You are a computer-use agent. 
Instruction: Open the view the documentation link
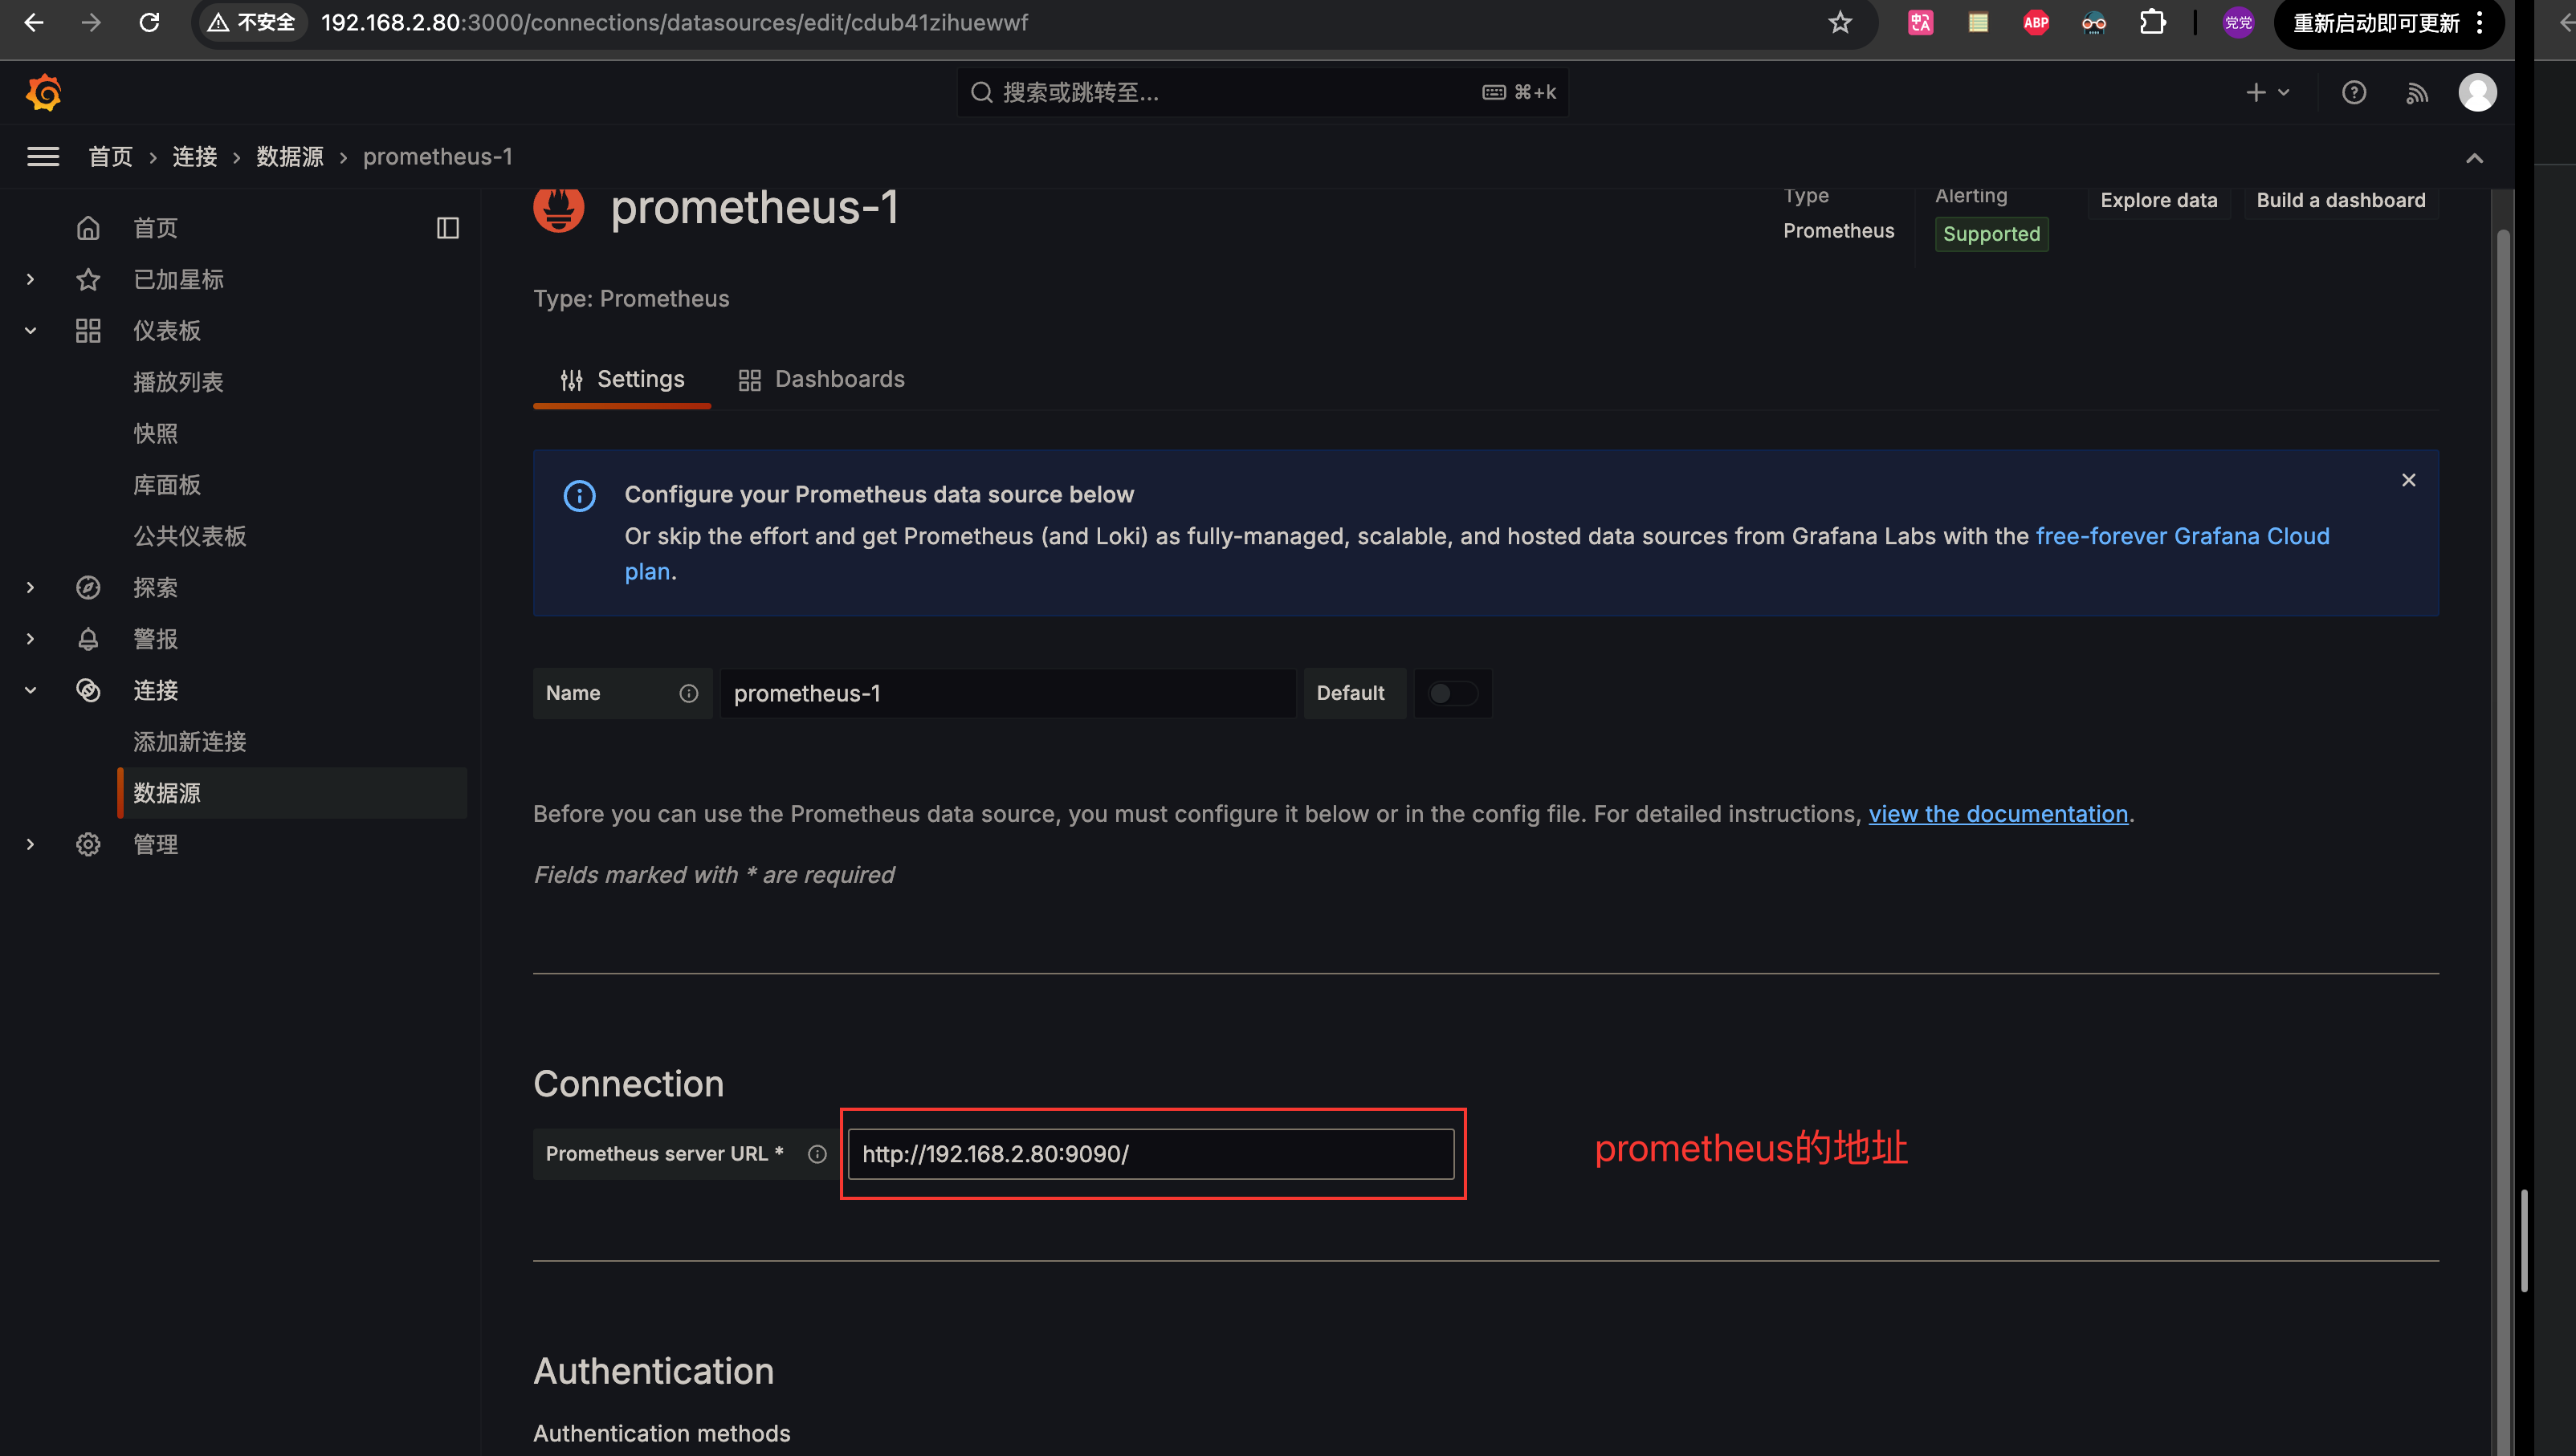(x=1998, y=813)
